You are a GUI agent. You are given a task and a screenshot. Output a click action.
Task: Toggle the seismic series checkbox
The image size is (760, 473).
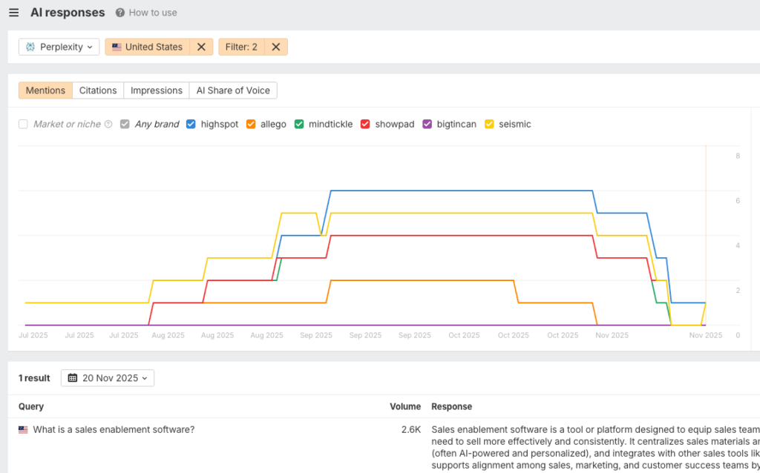click(489, 125)
